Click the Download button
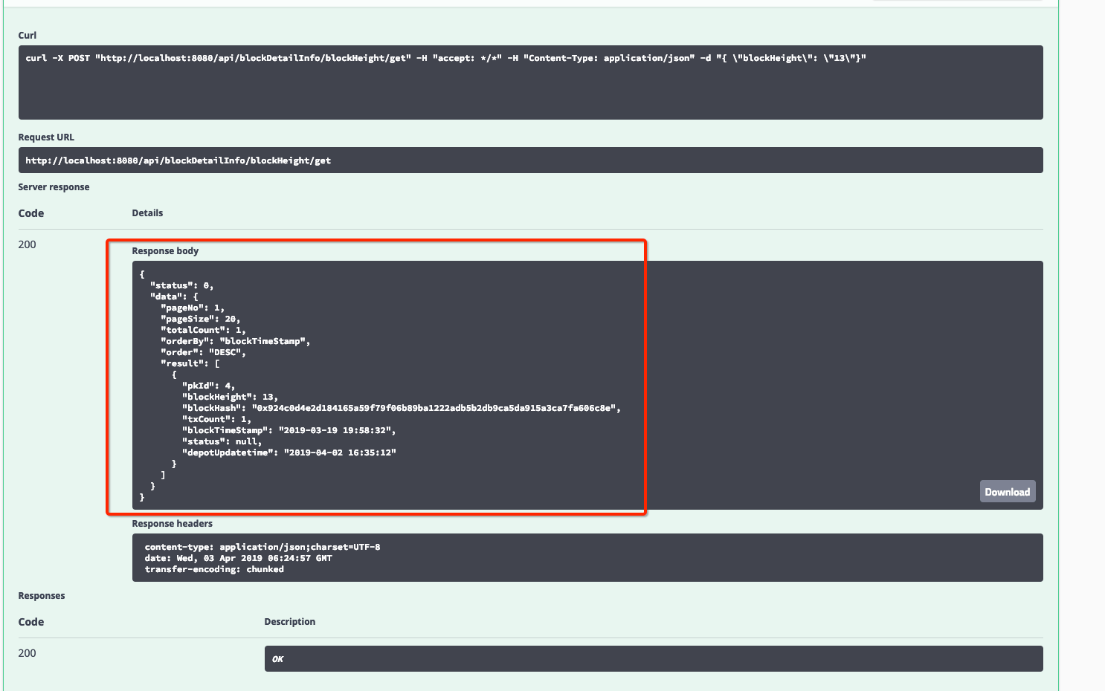 (1007, 492)
